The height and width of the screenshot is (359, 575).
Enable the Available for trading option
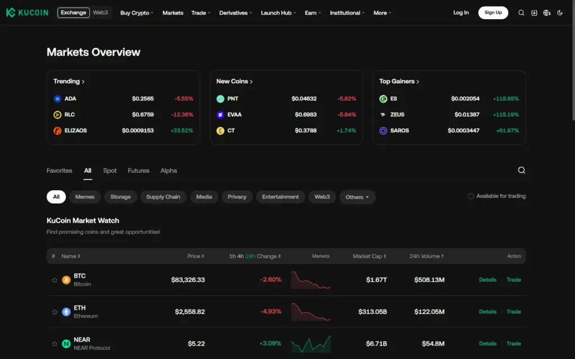pos(471,196)
